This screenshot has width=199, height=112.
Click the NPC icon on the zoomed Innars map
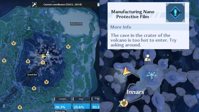pyautogui.click(x=148, y=58)
